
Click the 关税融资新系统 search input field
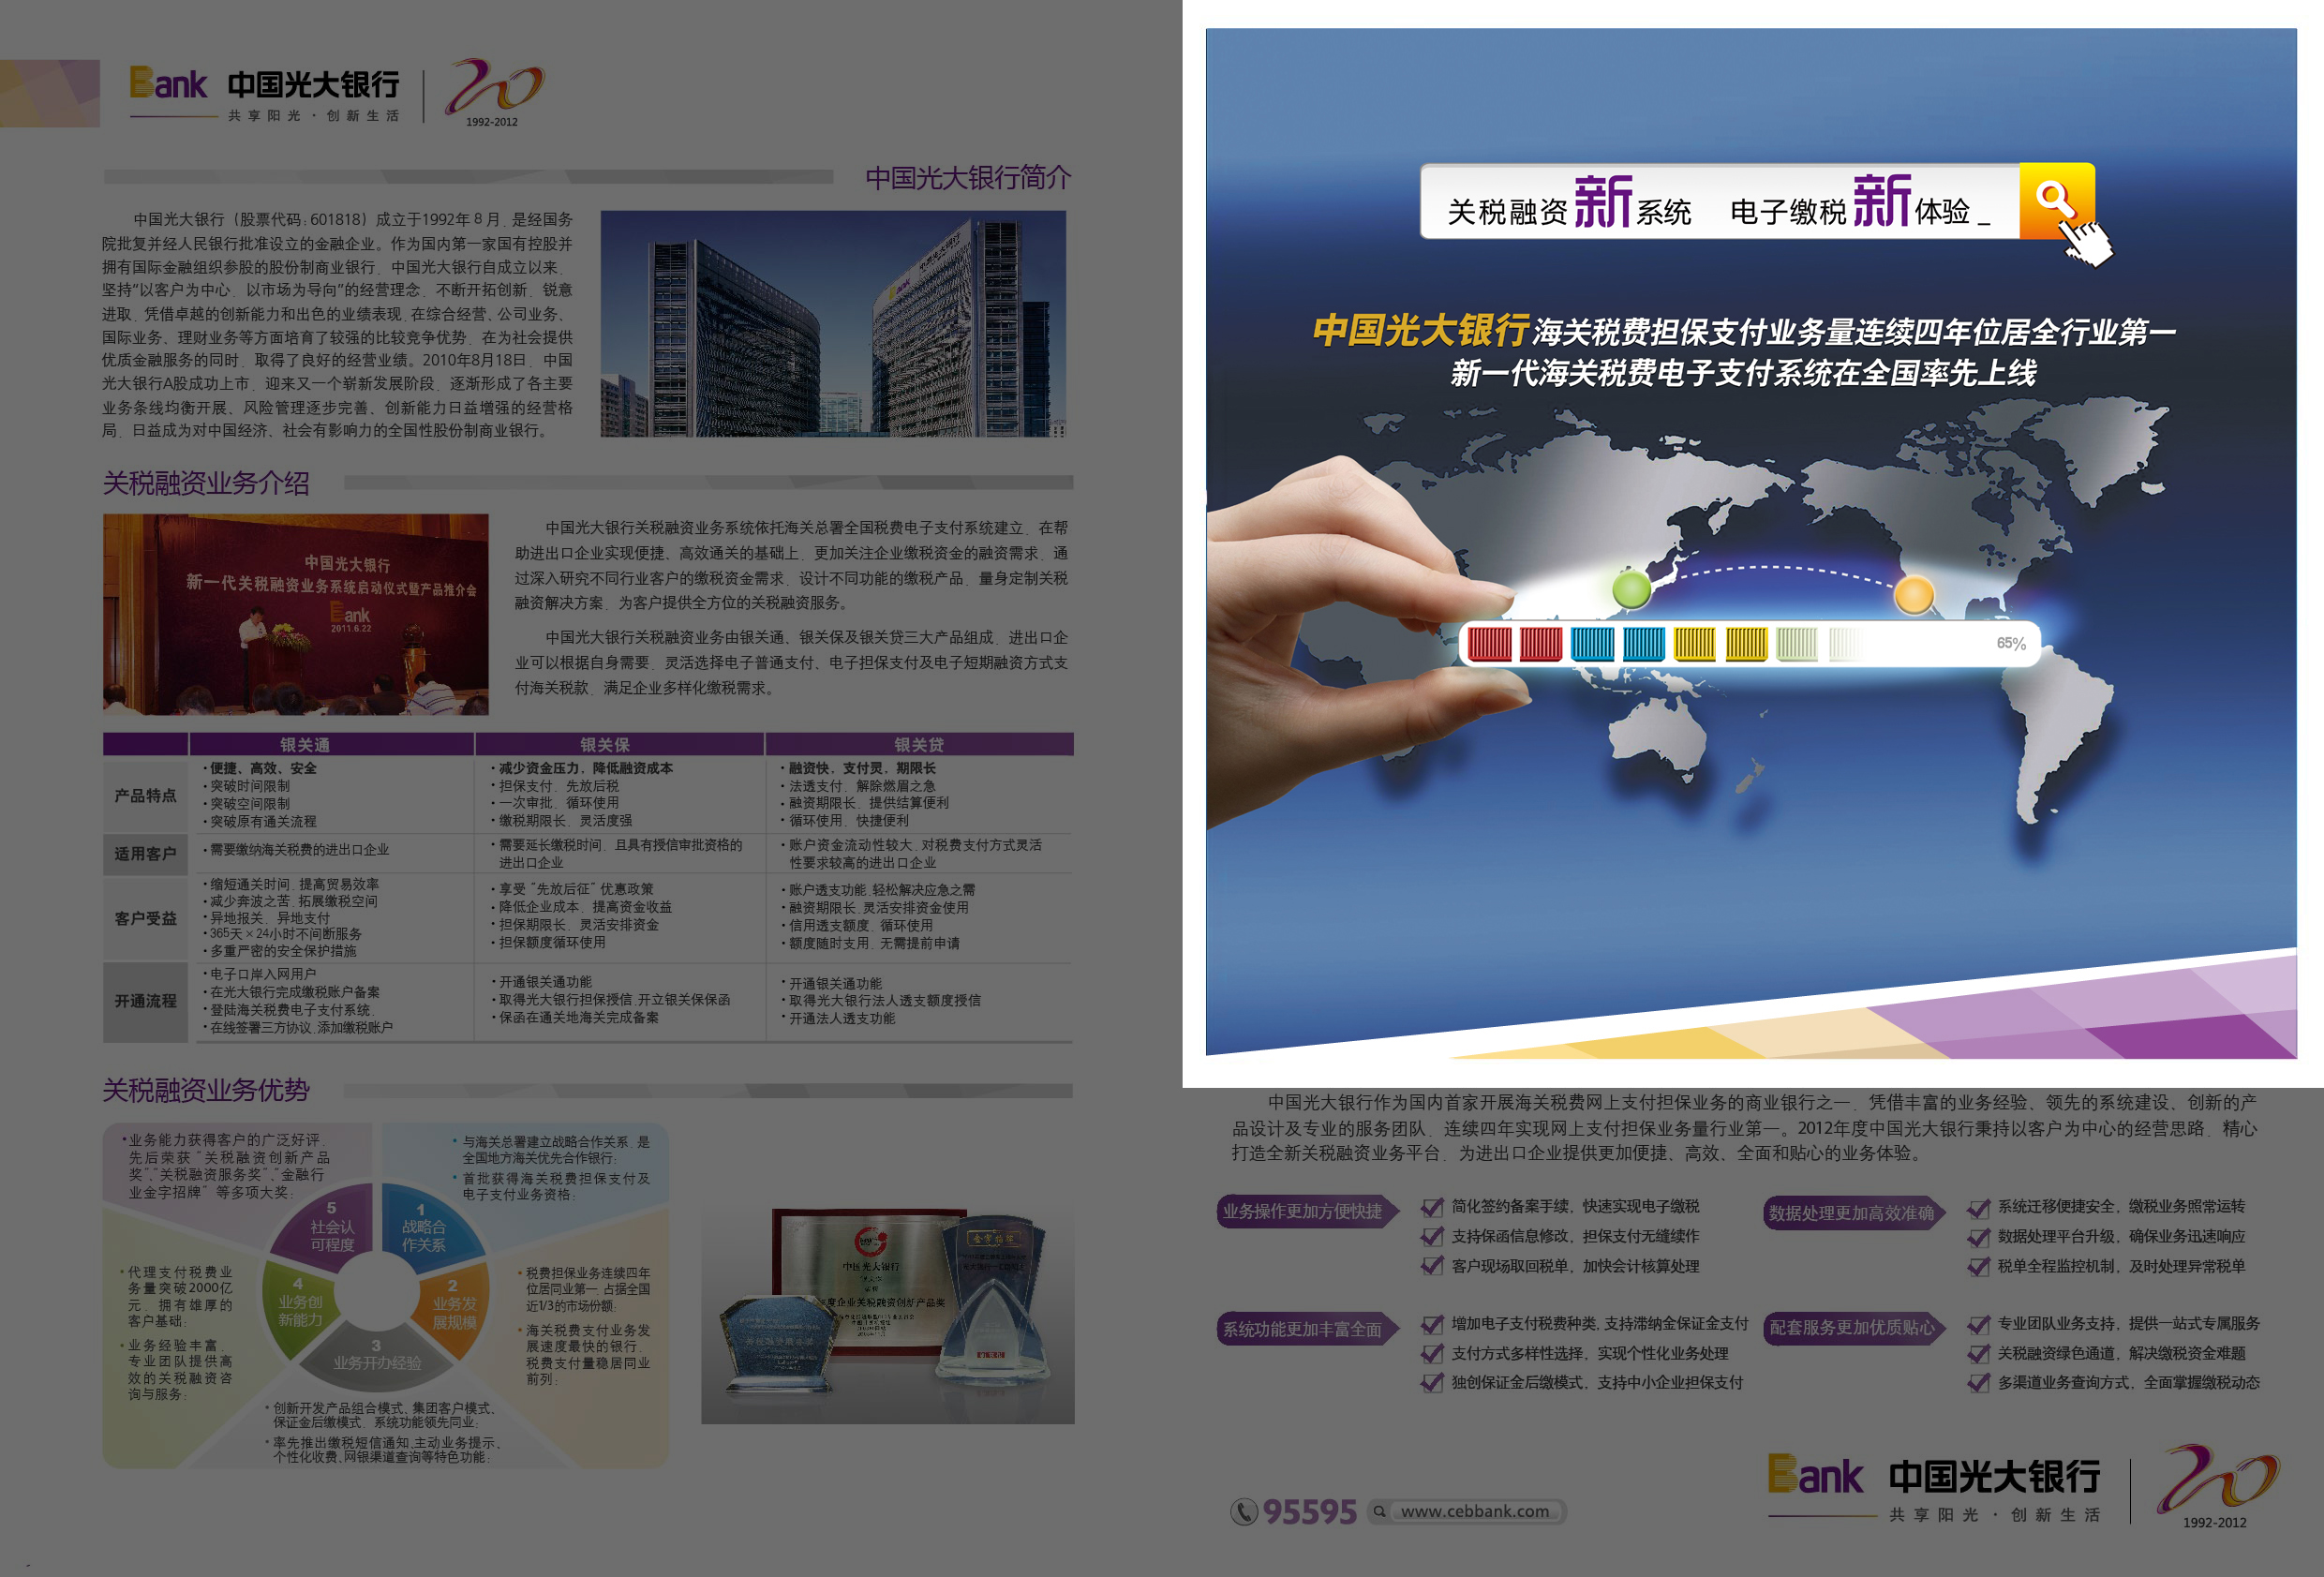pyautogui.click(x=1720, y=201)
